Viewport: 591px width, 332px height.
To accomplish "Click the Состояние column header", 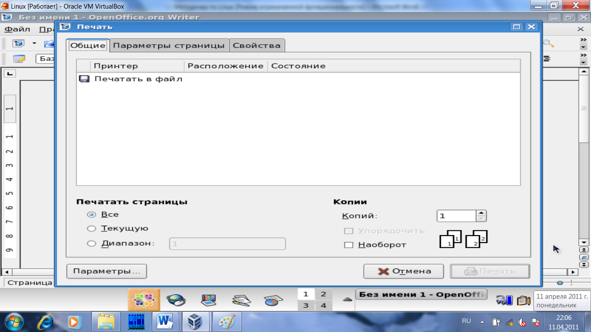I will pos(394,66).
